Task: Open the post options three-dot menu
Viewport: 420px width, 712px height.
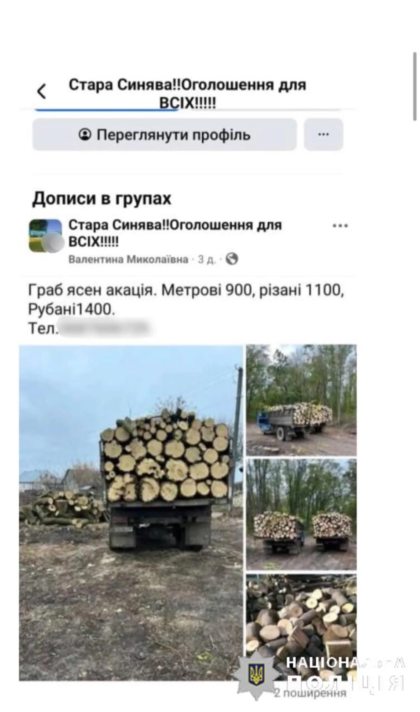Action: (340, 226)
